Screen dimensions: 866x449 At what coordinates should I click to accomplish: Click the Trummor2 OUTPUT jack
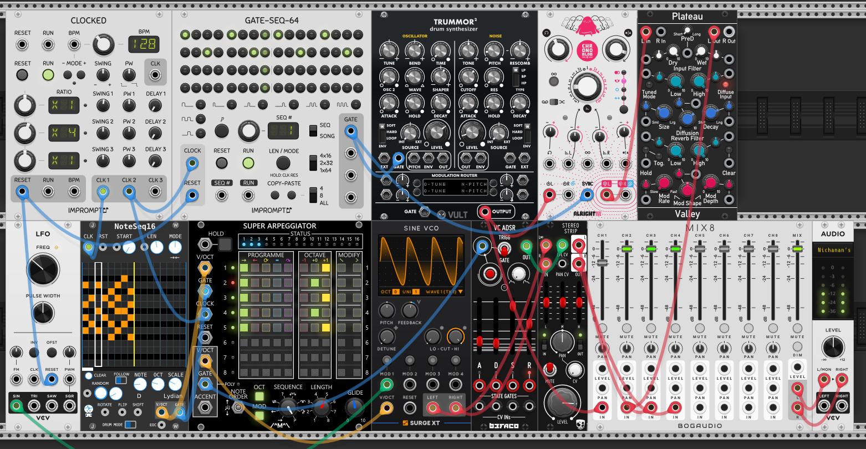[485, 212]
